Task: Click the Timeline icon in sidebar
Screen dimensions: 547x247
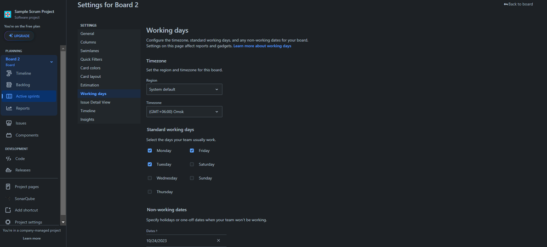Action: tap(9, 73)
